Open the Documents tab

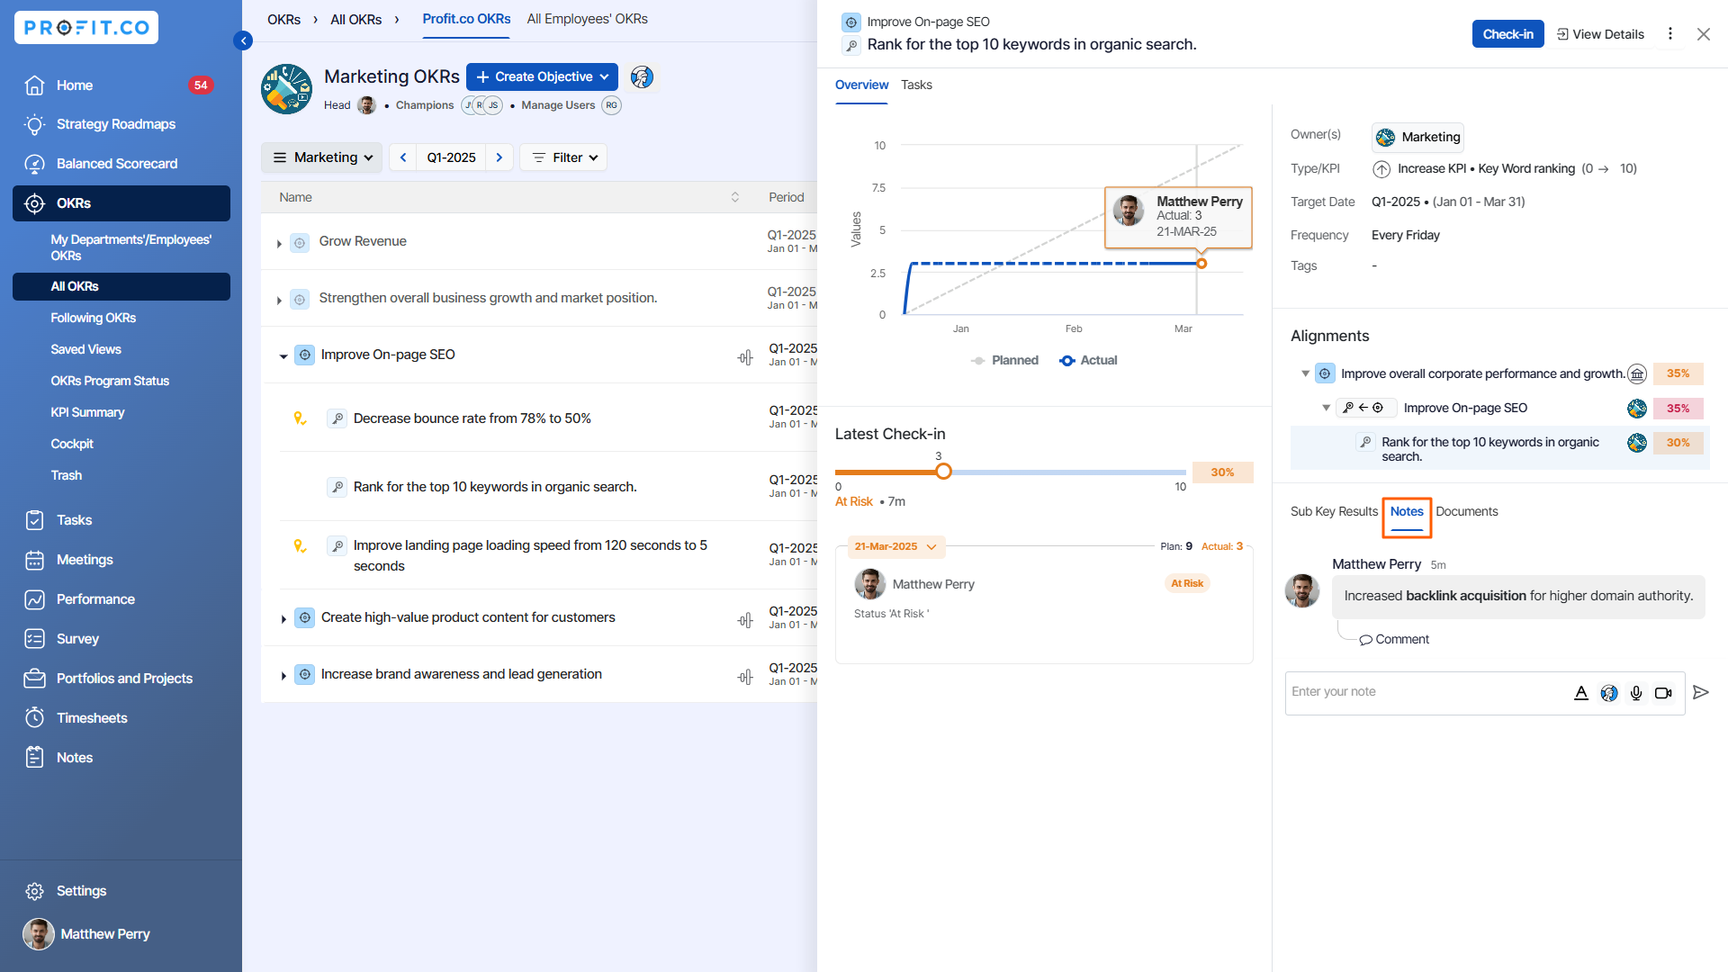point(1466,511)
